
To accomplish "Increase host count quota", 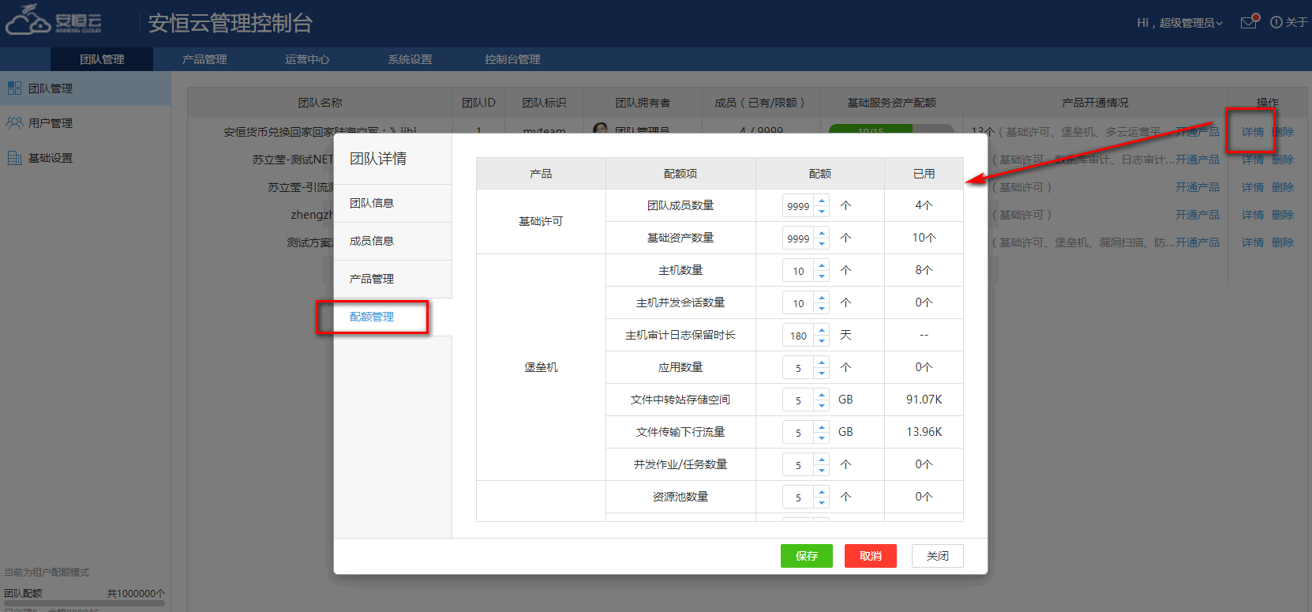I will [822, 265].
